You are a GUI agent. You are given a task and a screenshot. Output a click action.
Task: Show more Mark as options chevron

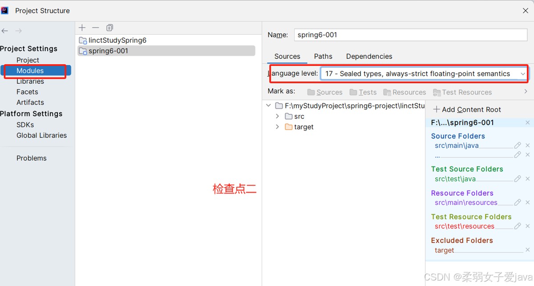(x=526, y=91)
